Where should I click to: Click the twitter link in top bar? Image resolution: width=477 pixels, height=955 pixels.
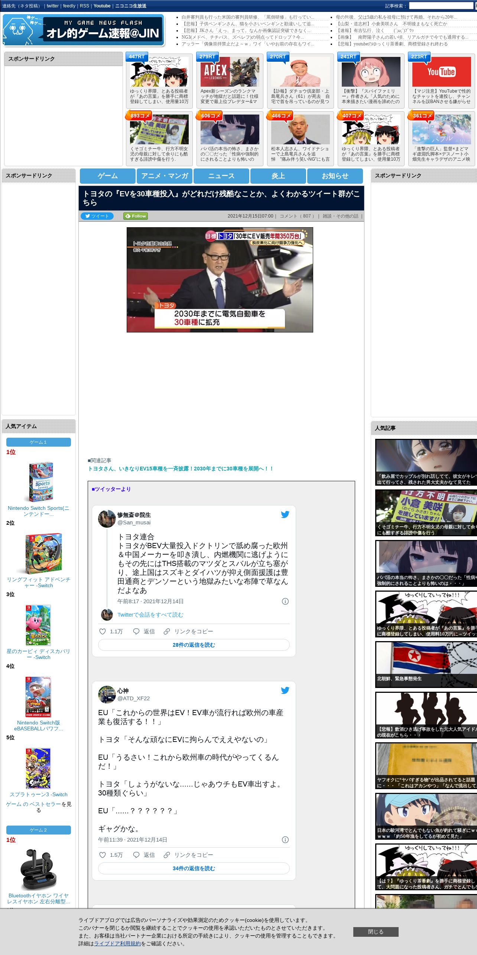point(53,6)
